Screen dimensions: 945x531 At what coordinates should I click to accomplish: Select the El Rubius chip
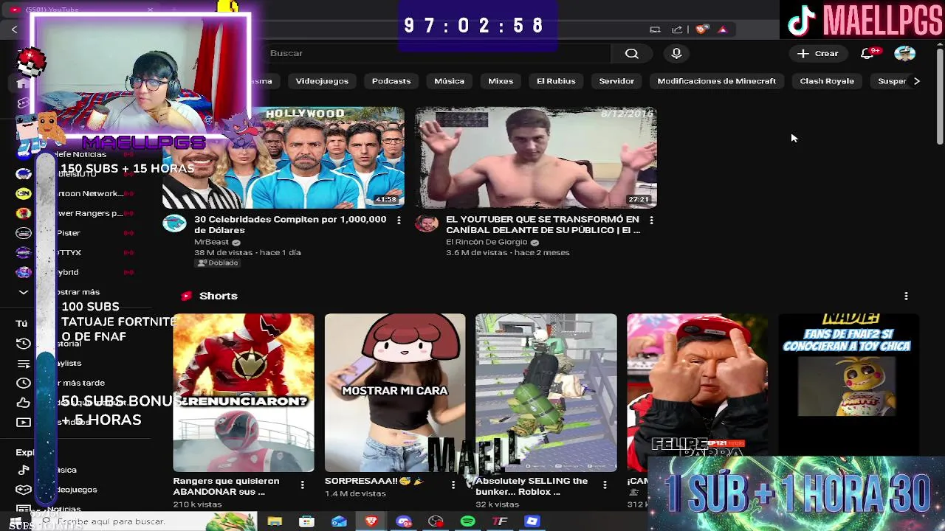[556, 81]
